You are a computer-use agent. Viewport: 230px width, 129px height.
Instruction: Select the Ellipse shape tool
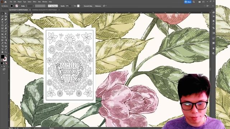(3, 25)
